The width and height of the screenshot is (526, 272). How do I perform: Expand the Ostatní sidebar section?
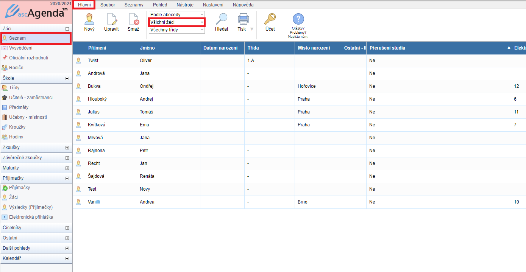67,238
